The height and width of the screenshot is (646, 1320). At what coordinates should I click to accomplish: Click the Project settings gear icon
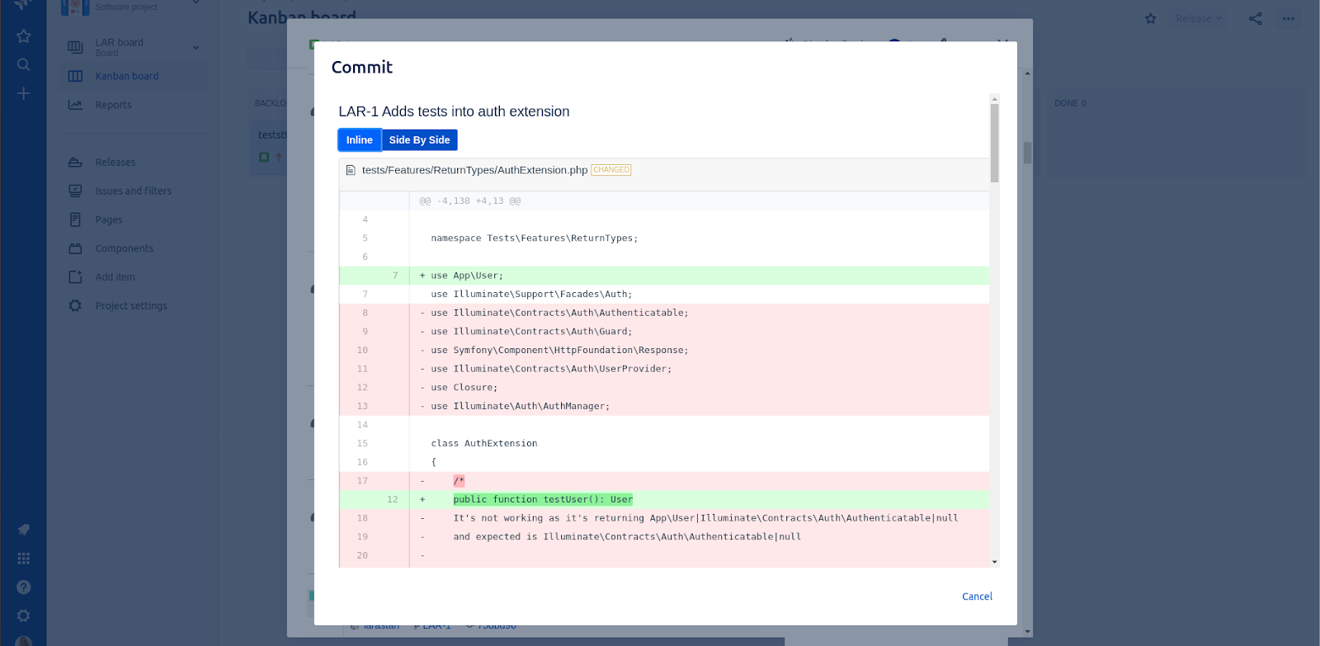[75, 305]
